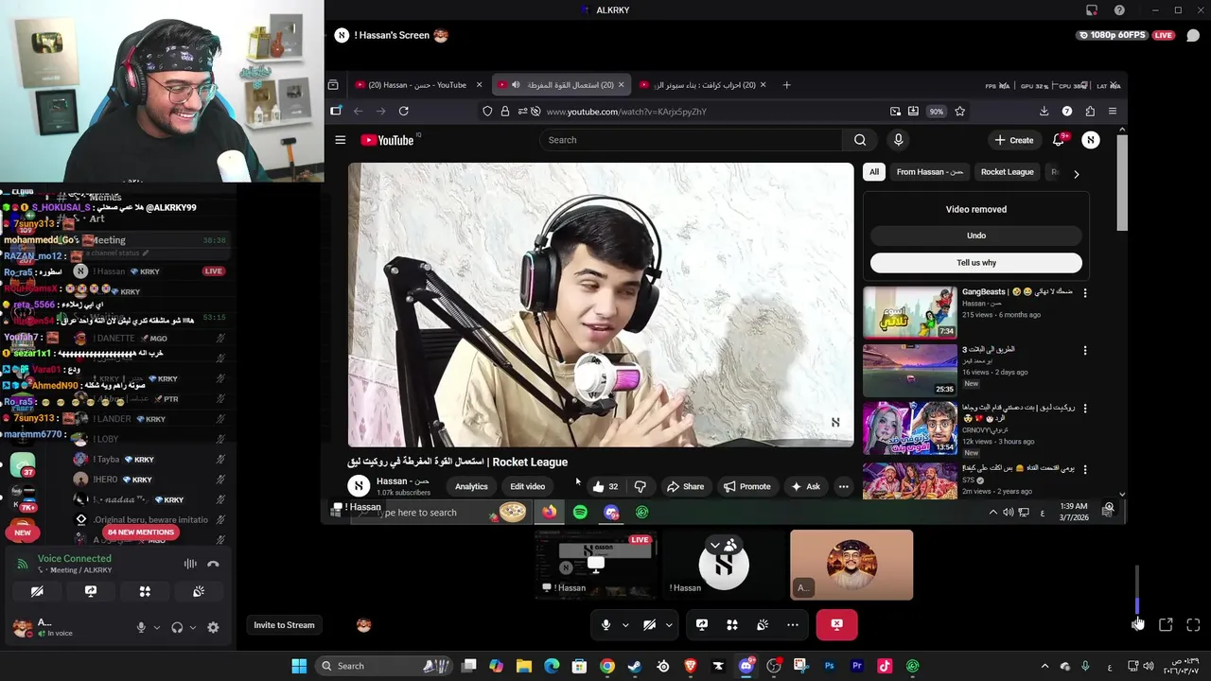The width and height of the screenshot is (1211, 681).
Task: Open options menu for the 25:35 video
Action: coord(1085,351)
